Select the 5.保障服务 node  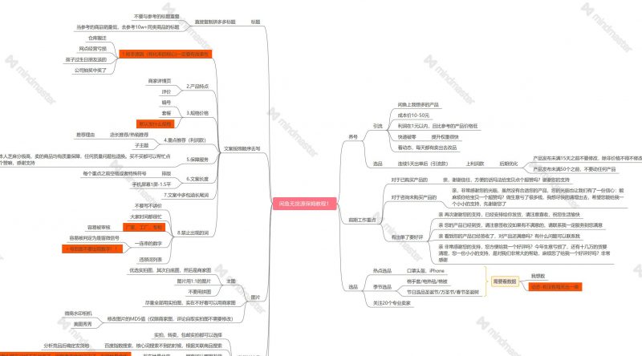197,159
